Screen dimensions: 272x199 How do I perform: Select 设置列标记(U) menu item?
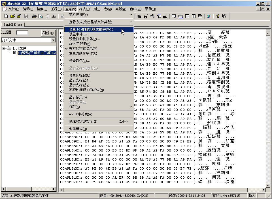pos(99,75)
